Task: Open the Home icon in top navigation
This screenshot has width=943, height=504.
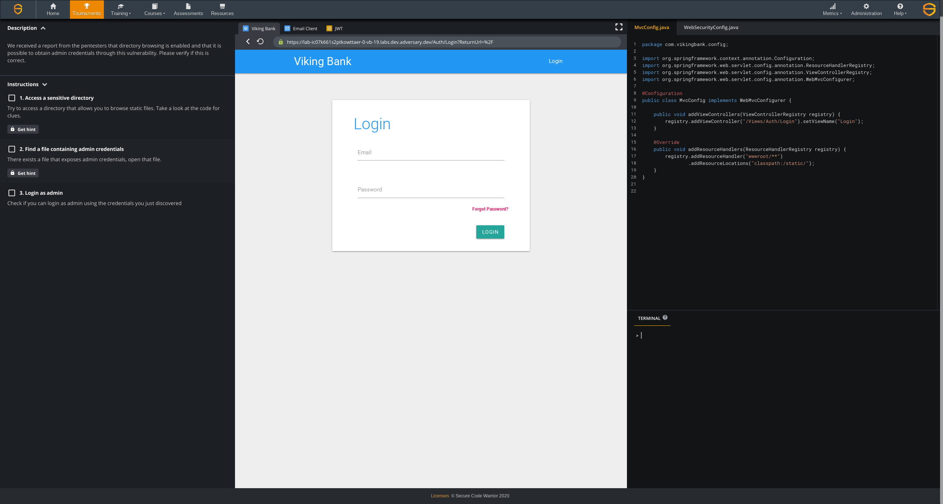Action: [53, 9]
